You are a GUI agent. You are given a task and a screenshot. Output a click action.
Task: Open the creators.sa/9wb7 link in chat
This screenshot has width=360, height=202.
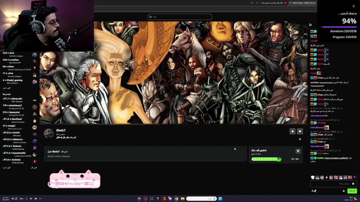(336, 158)
